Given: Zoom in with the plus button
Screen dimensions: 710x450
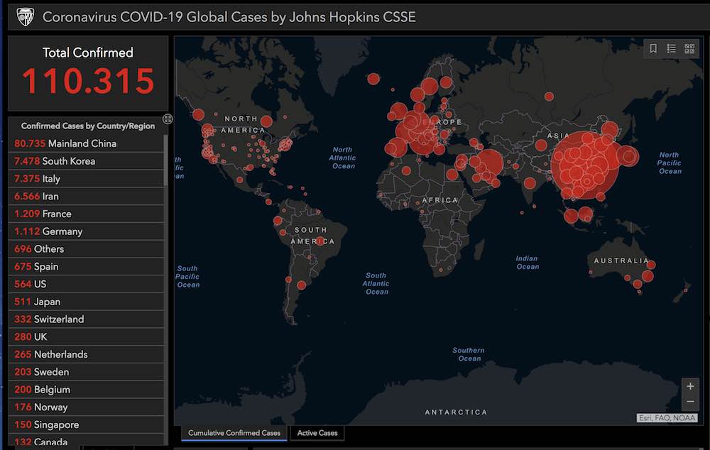Looking at the screenshot, I should 690,387.
